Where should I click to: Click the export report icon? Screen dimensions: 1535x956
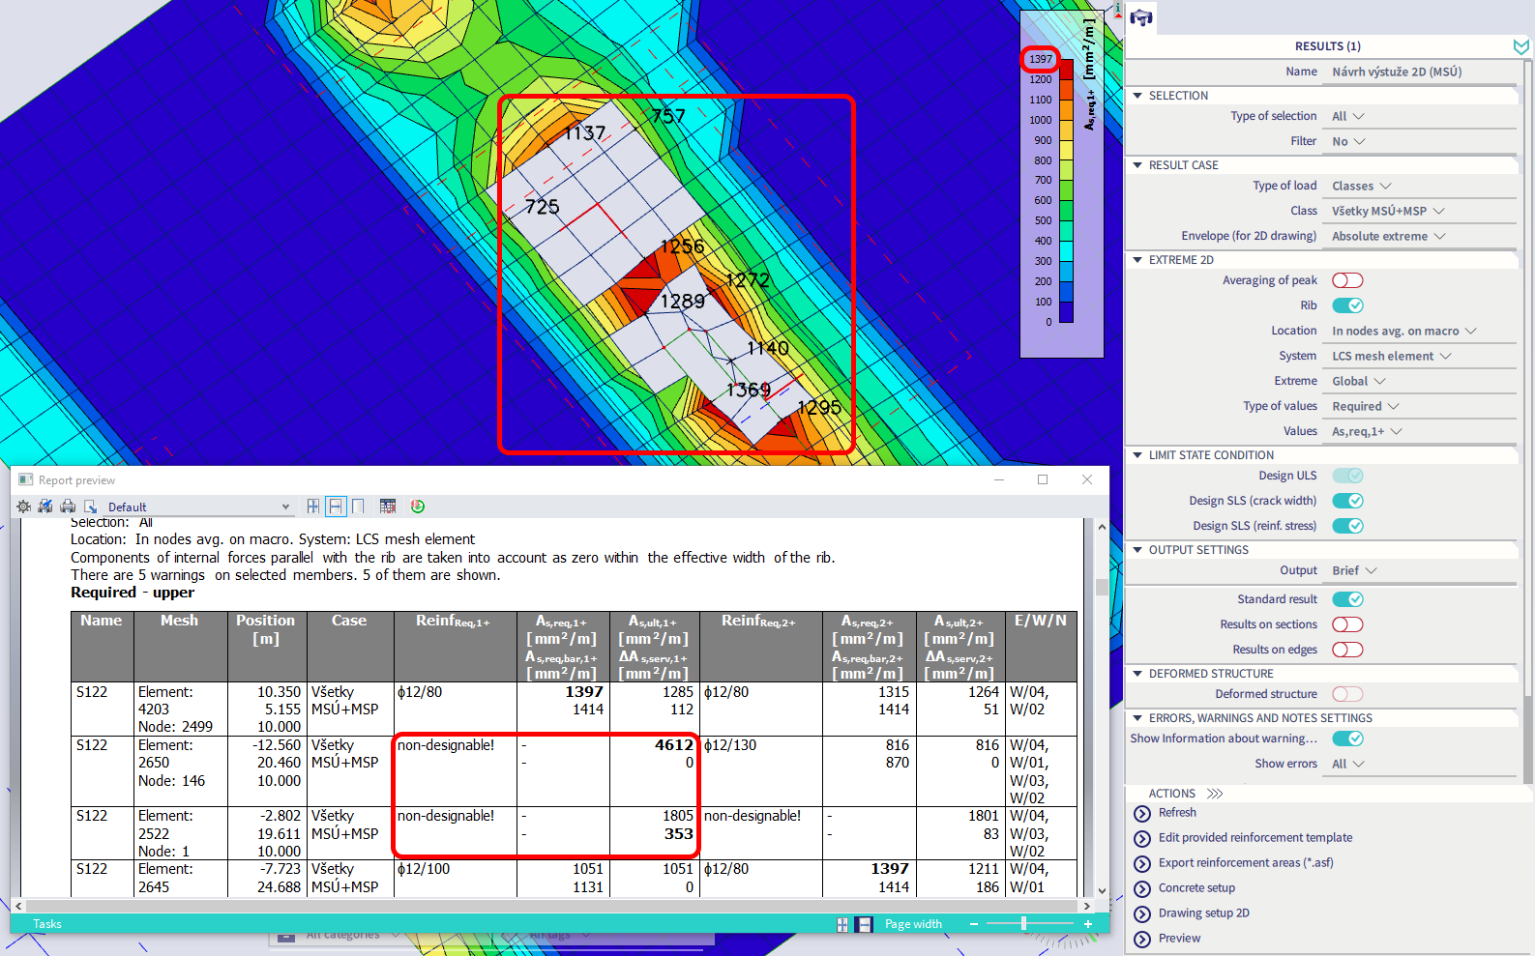(x=90, y=507)
